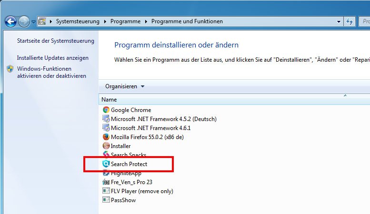Select the Search Snacks entry text
Screen dimensions: 370x214
click(129, 155)
